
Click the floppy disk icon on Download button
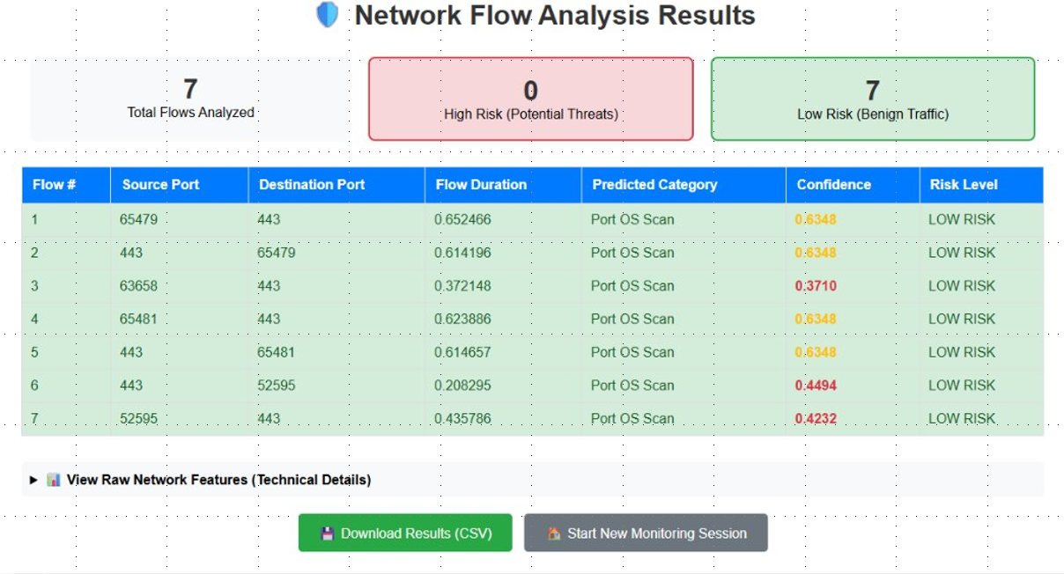click(328, 534)
